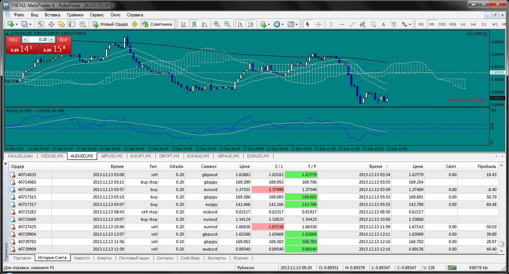Click the Periods clock icon

tap(277, 24)
